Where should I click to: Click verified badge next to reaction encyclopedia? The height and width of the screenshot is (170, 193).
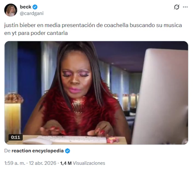pyautogui.click(x=68, y=151)
